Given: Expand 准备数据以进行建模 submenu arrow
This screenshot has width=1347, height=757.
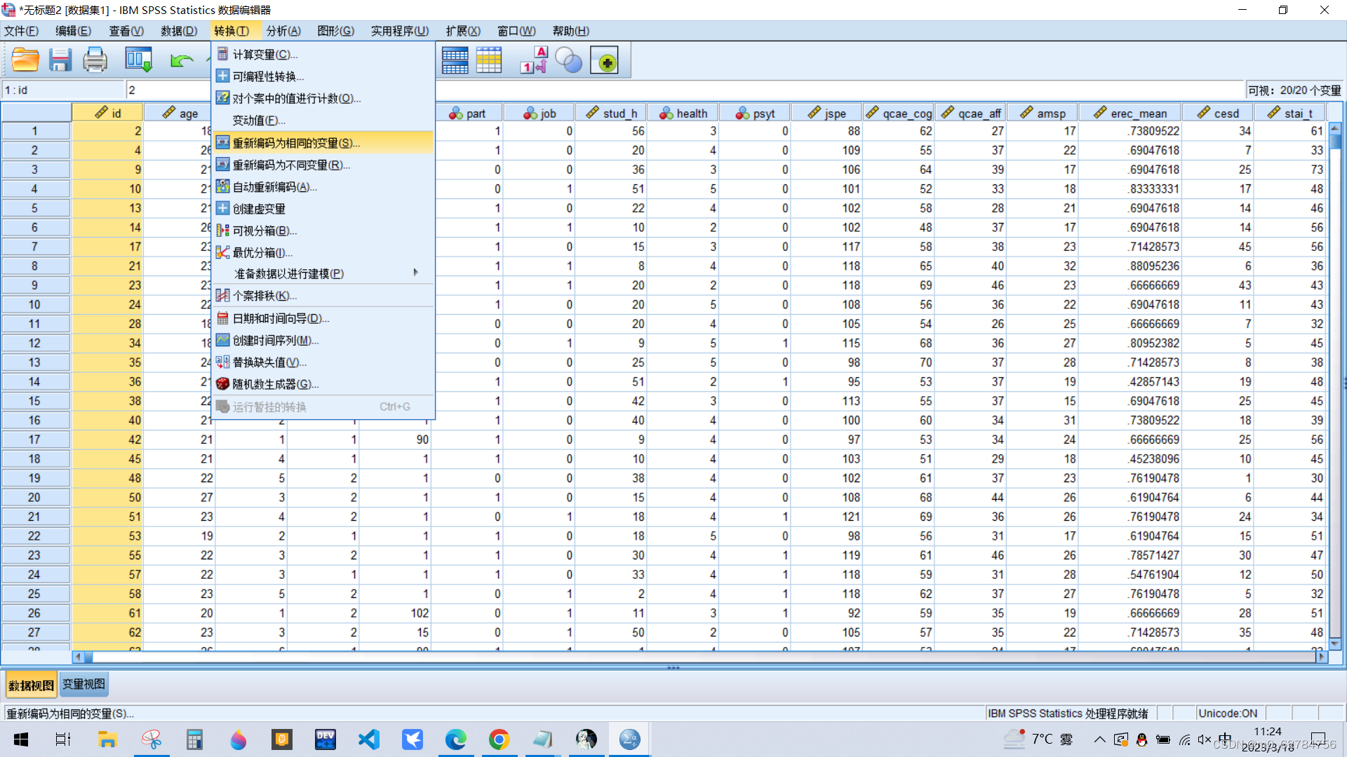Looking at the screenshot, I should (x=415, y=273).
